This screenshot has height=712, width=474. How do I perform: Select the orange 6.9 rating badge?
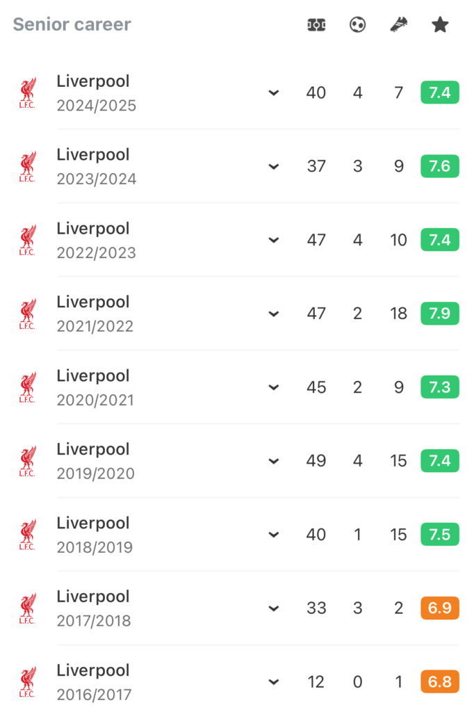(439, 608)
